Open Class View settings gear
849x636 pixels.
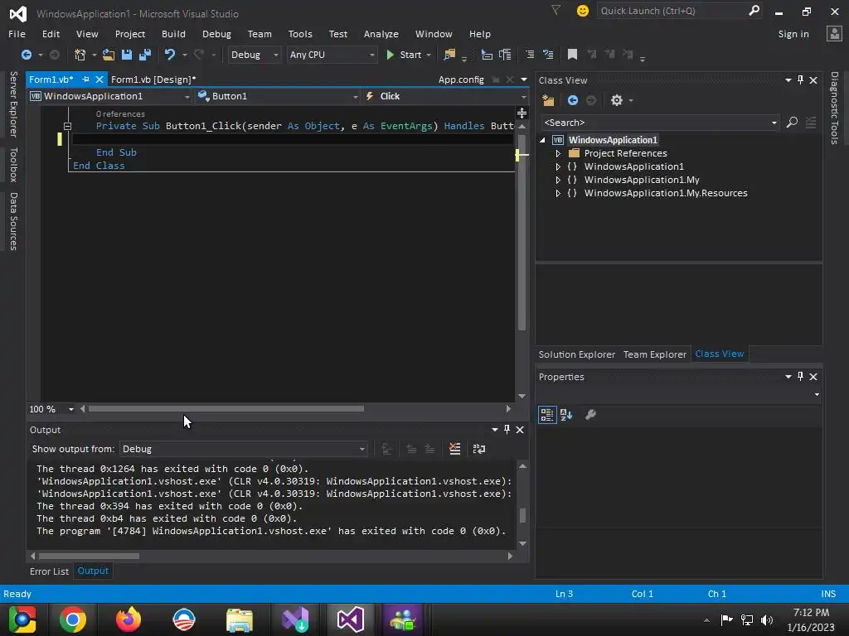click(x=617, y=100)
